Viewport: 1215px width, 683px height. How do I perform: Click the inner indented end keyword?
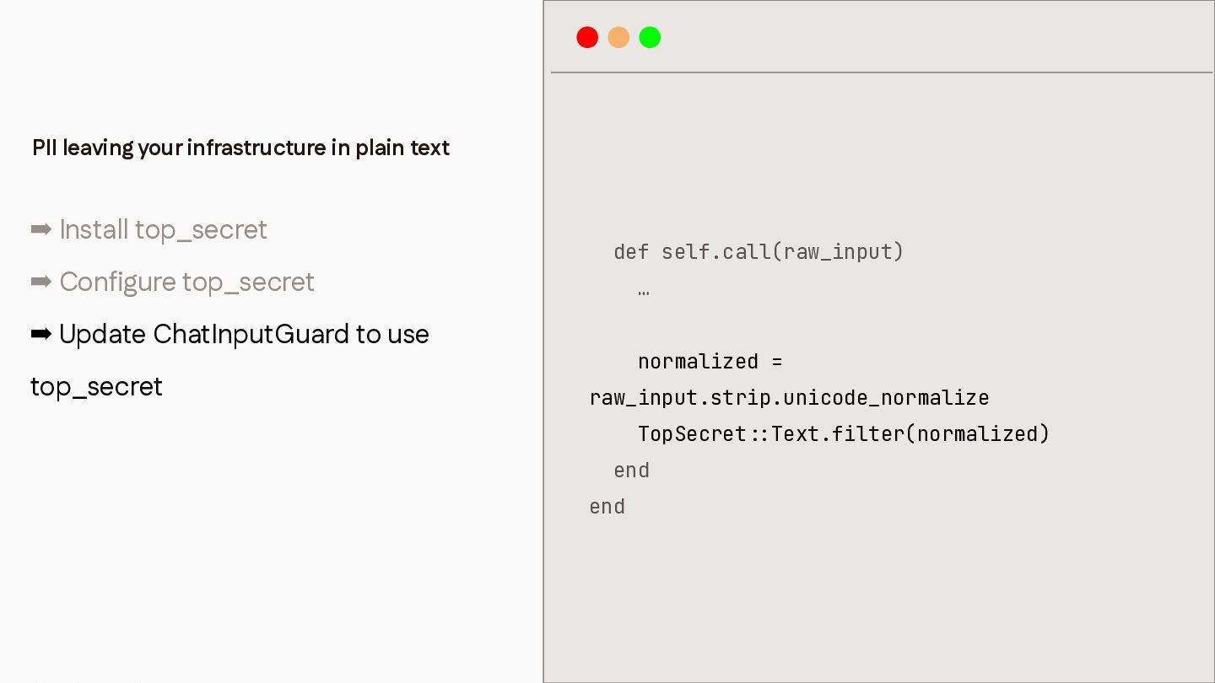pyautogui.click(x=632, y=470)
